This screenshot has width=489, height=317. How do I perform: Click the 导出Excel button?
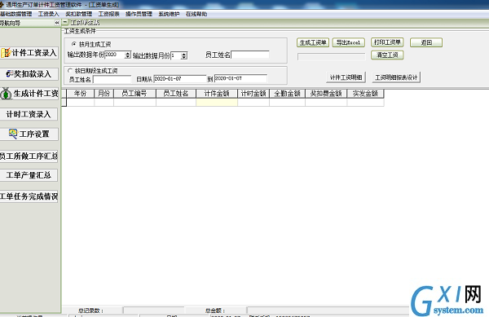point(348,42)
